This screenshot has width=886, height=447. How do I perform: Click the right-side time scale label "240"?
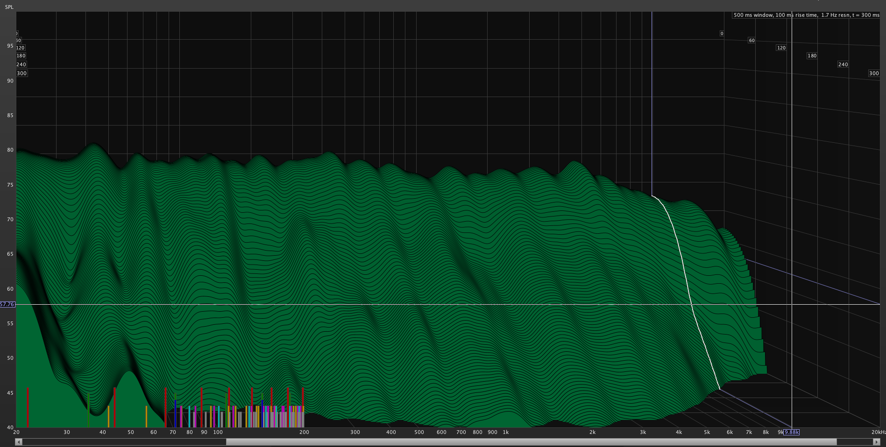pos(843,64)
